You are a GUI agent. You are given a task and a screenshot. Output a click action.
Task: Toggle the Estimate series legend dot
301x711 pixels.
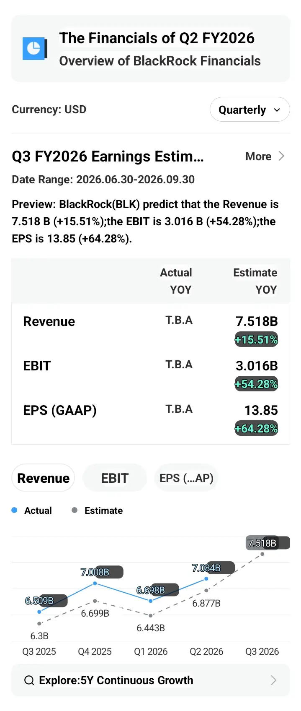(75, 510)
